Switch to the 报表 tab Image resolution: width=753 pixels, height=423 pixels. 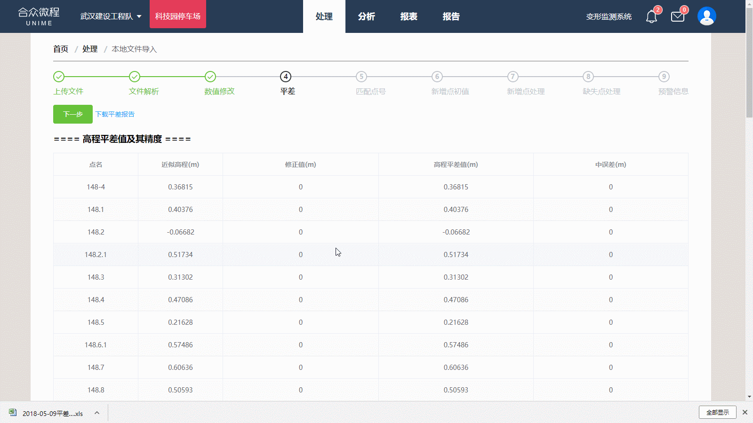click(409, 16)
